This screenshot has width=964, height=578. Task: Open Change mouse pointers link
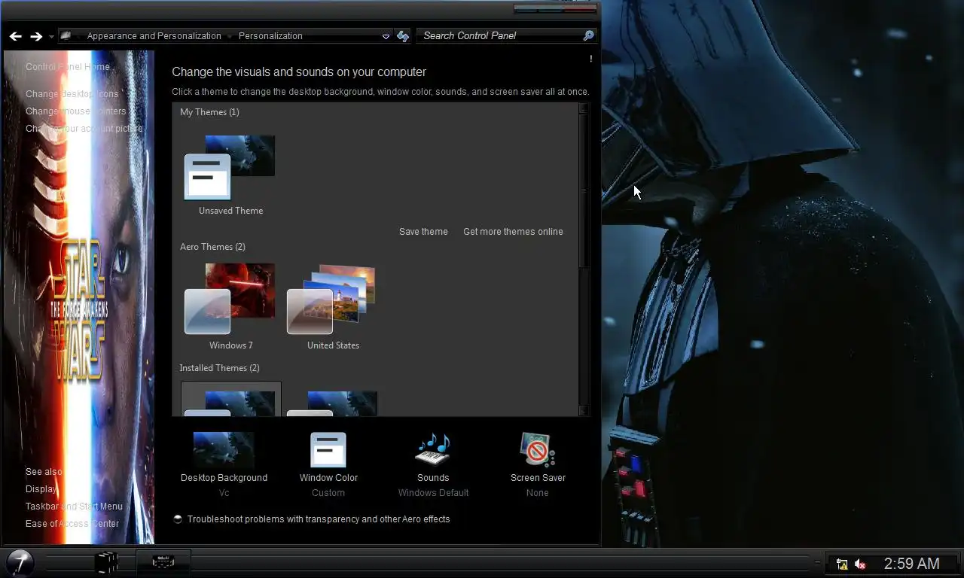pos(75,111)
